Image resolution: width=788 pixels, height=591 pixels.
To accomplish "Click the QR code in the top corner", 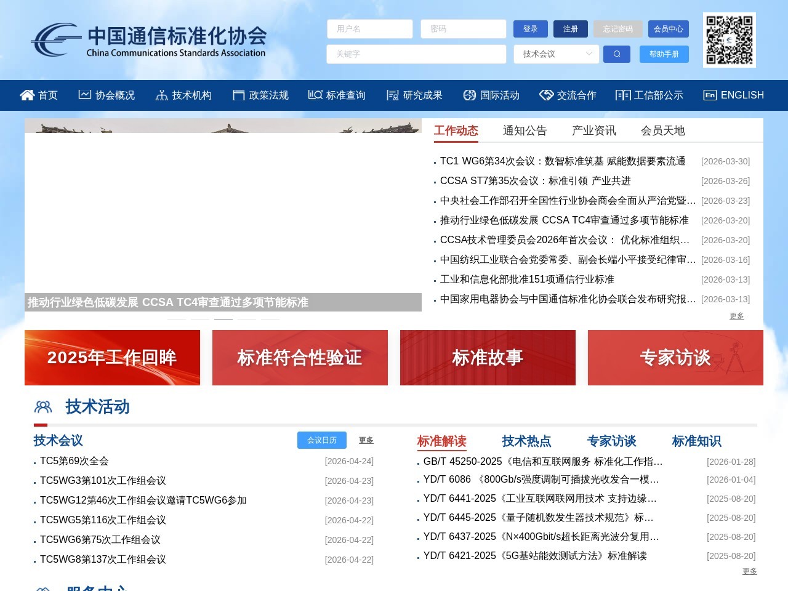I will [729, 40].
